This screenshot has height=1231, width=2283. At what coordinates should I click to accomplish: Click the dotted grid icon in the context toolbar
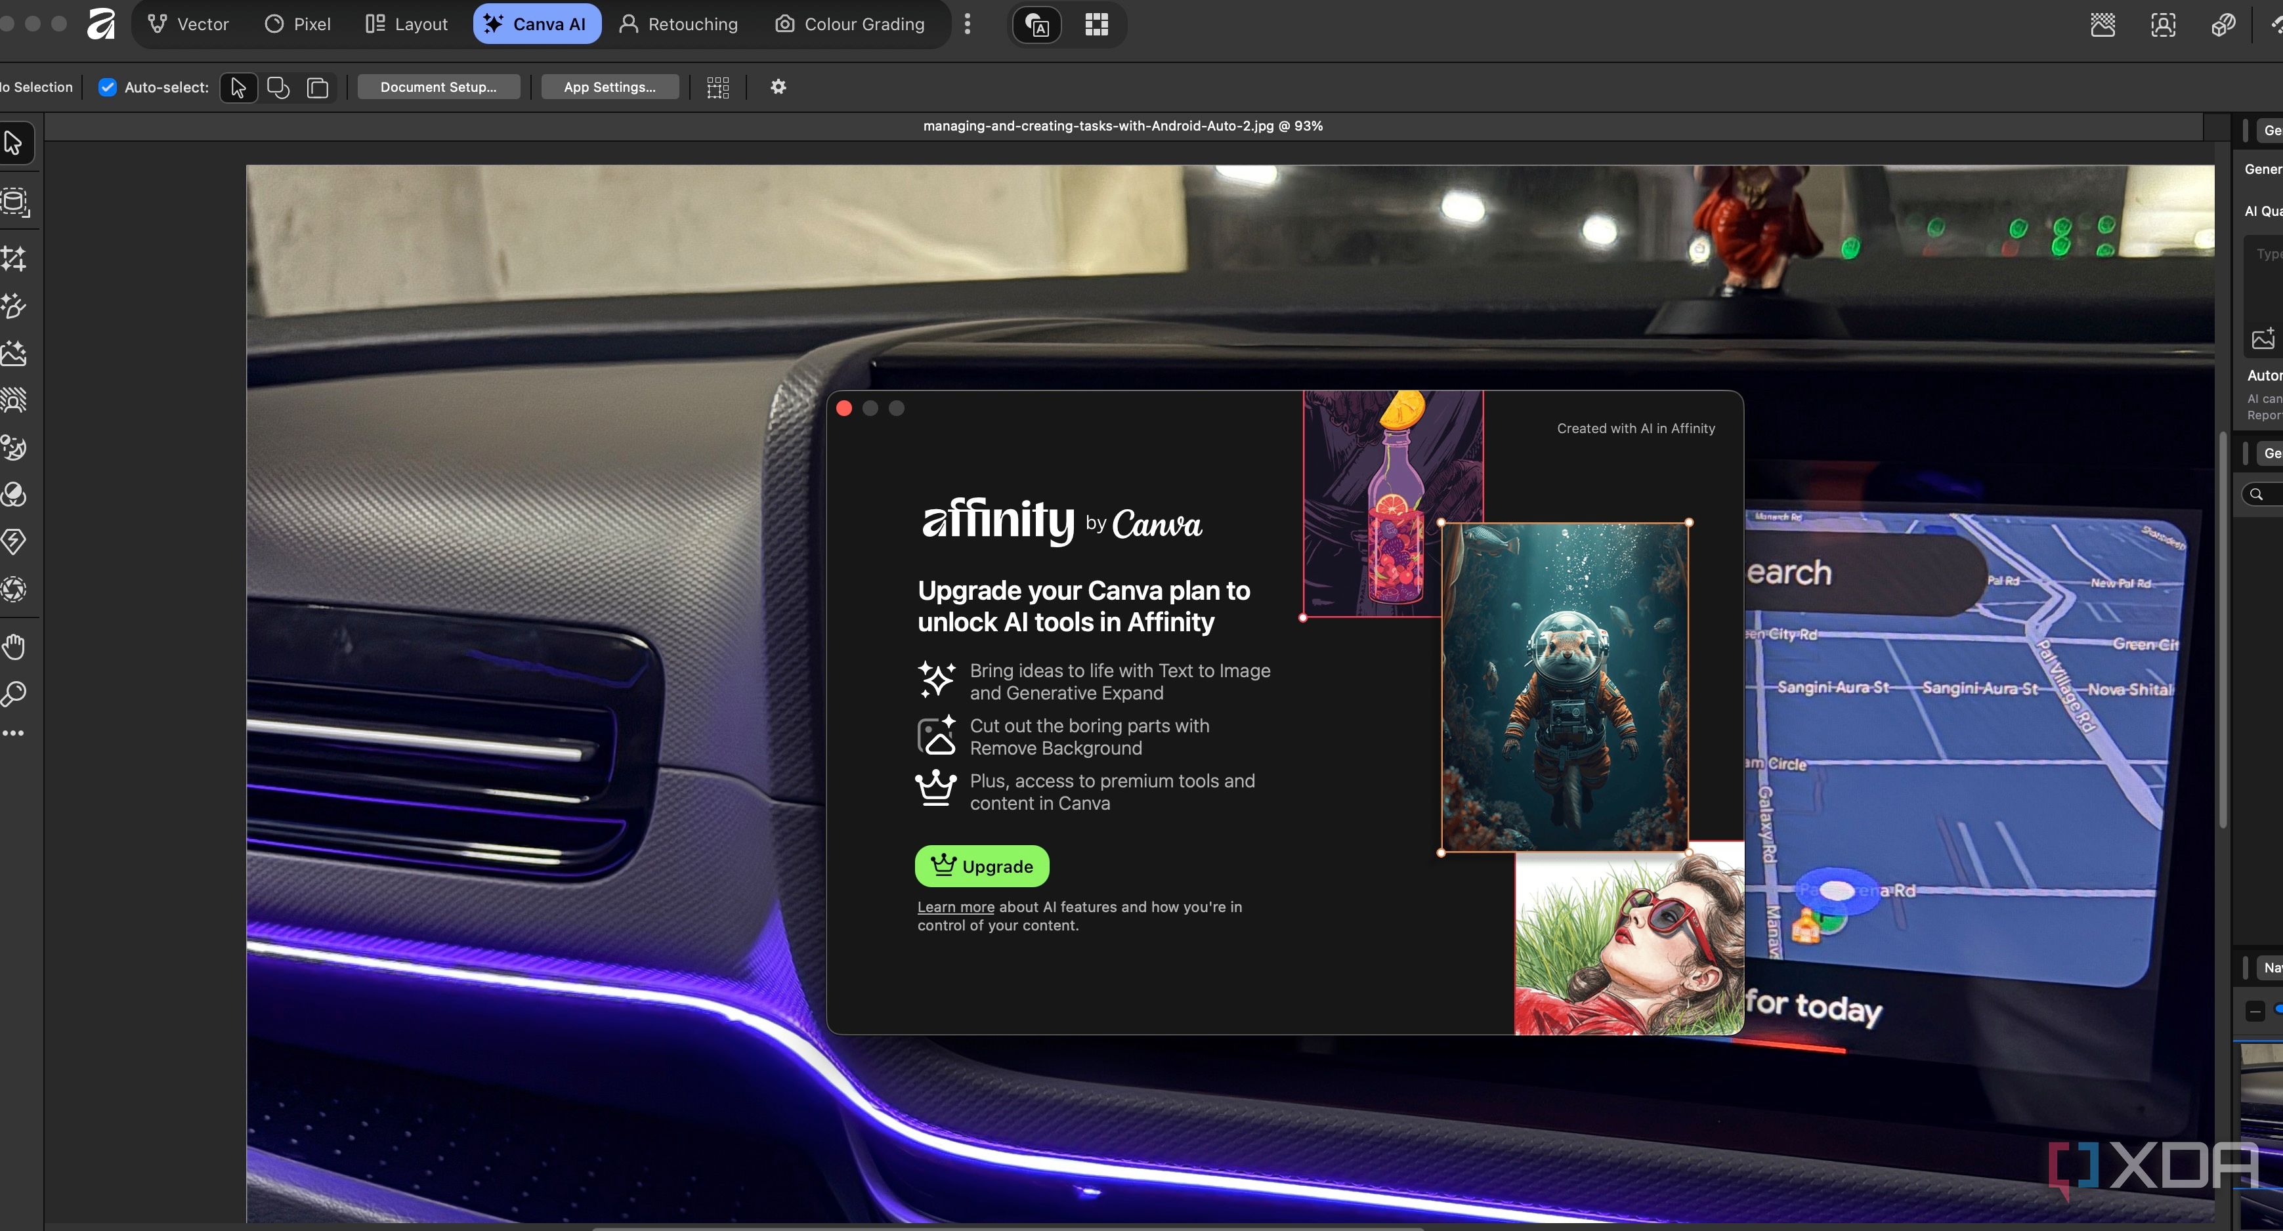(718, 87)
